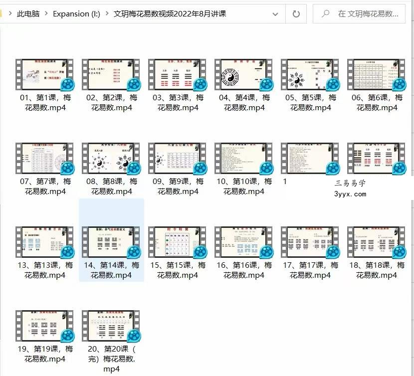Select the 08、第8课 video icon

pyautogui.click(x=111, y=158)
